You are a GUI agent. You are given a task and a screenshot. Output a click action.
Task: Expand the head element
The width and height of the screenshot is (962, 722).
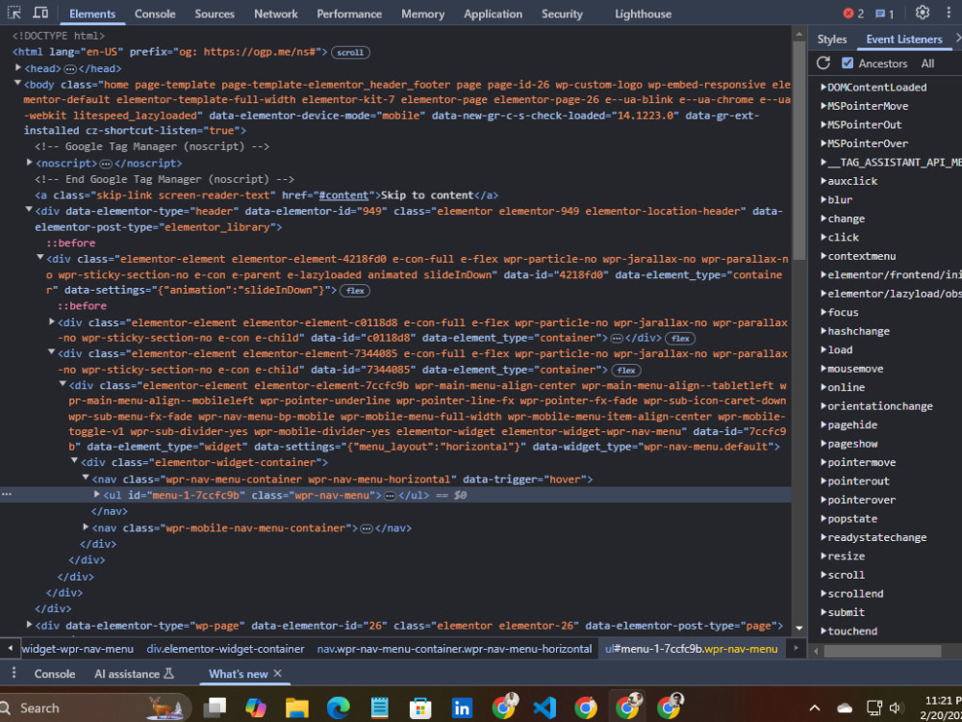click(x=17, y=68)
